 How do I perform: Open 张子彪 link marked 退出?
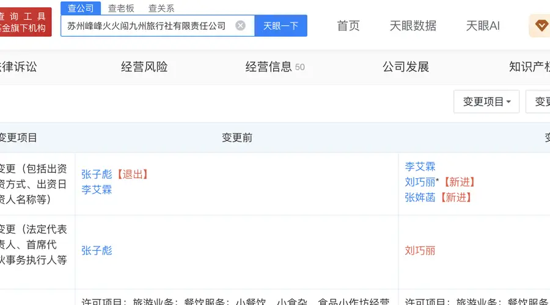pos(97,174)
